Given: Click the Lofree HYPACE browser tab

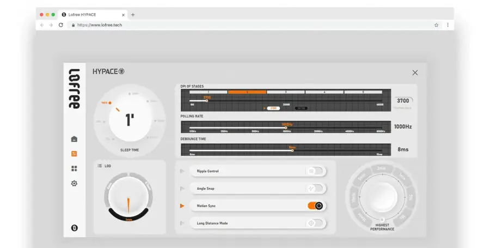Looking at the screenshot, I should coord(93,15).
